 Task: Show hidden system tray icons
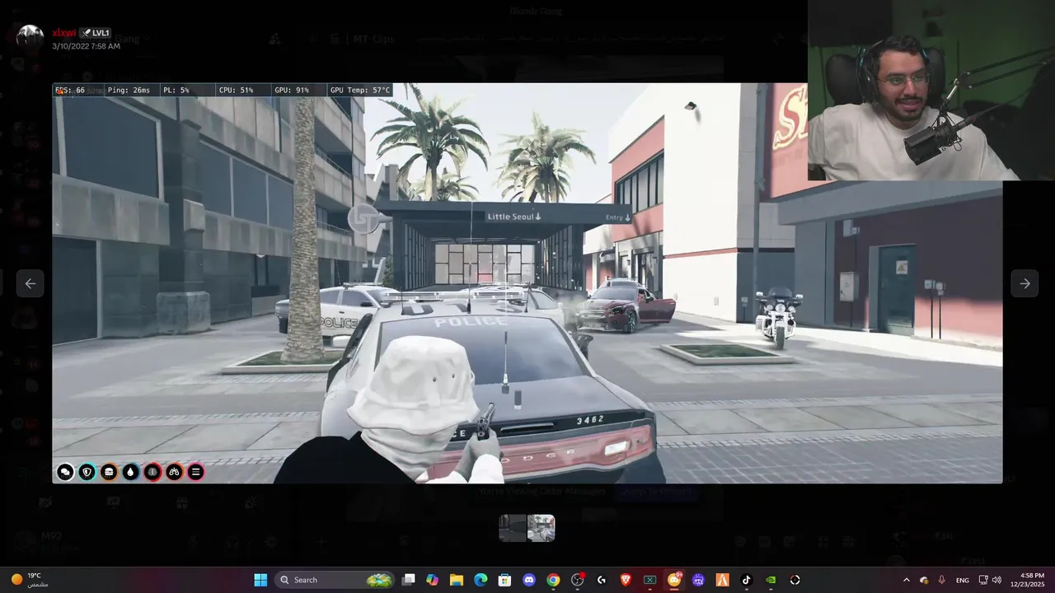(907, 580)
